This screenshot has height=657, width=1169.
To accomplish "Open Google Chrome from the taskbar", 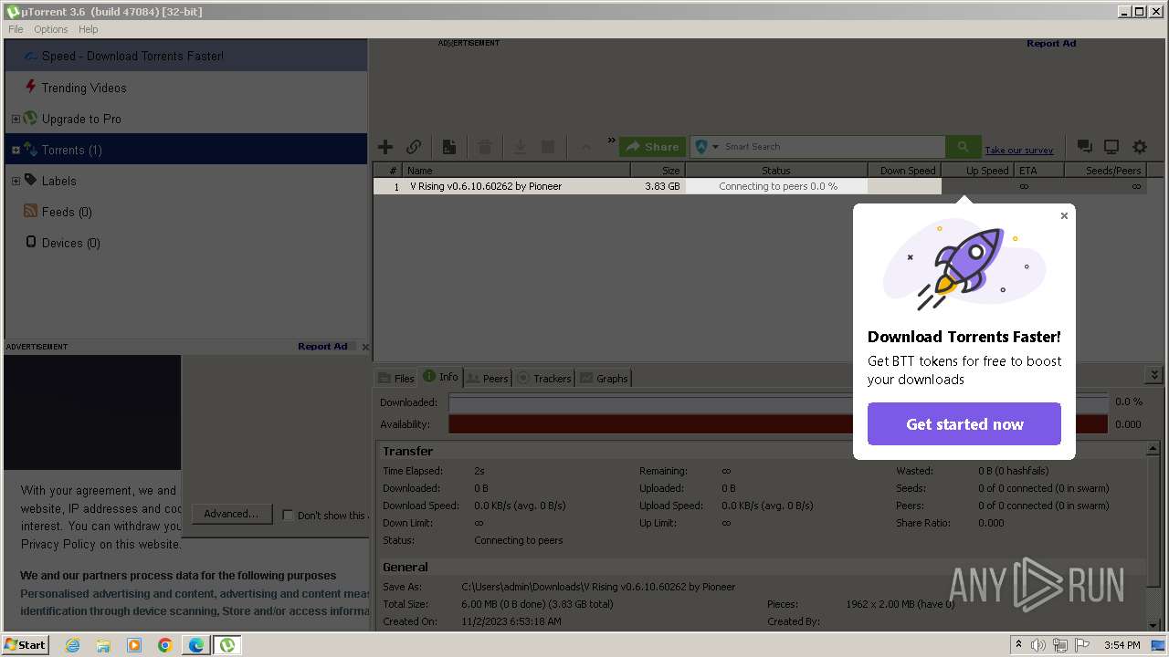I will point(165,645).
